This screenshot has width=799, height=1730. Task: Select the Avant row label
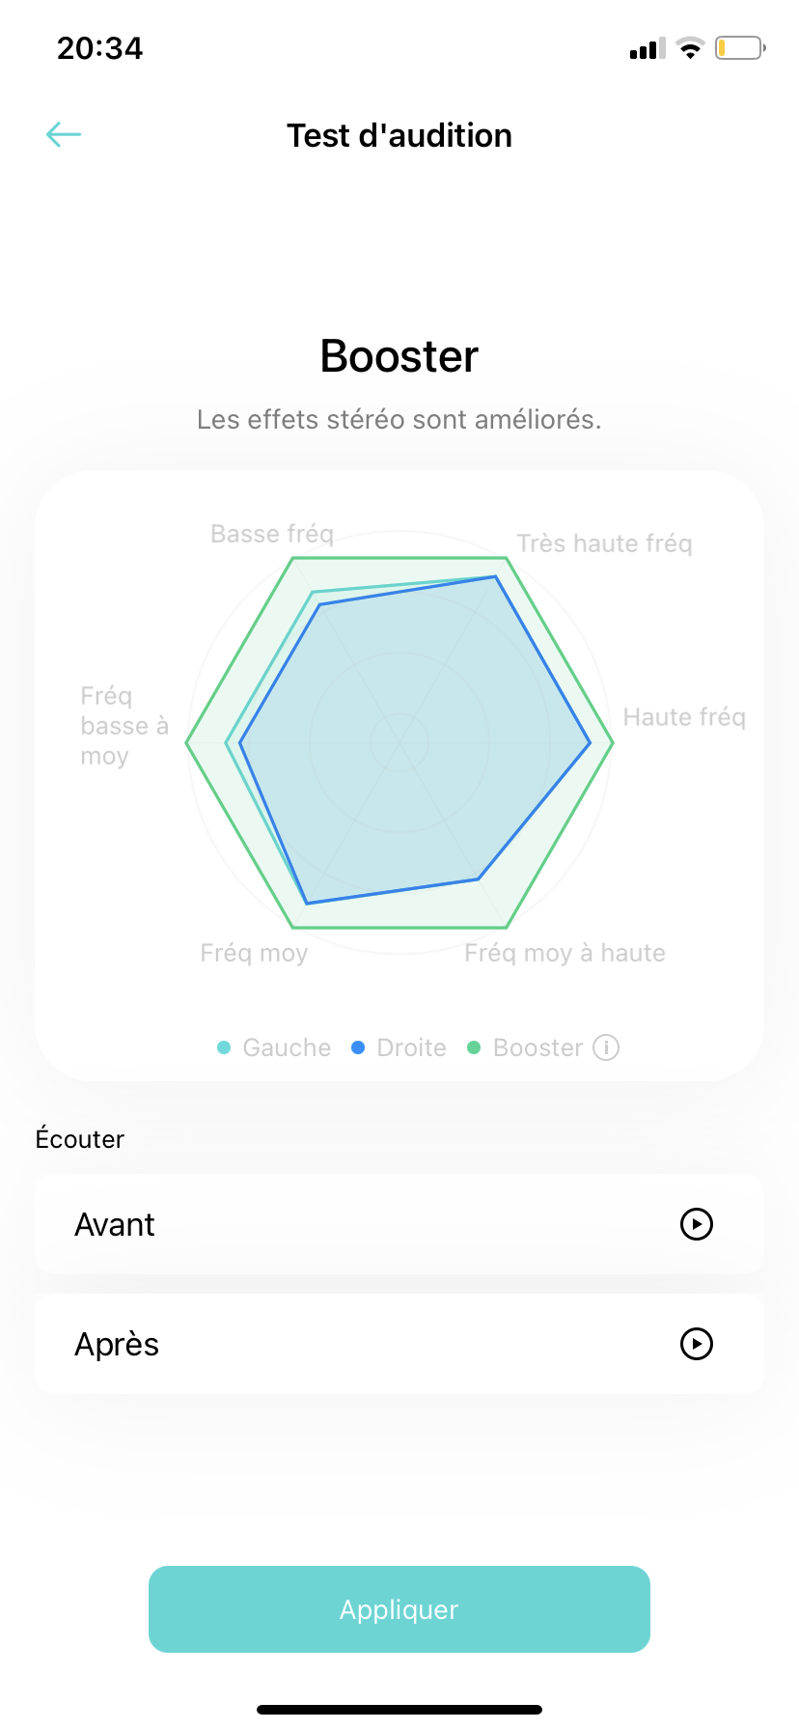click(115, 1224)
